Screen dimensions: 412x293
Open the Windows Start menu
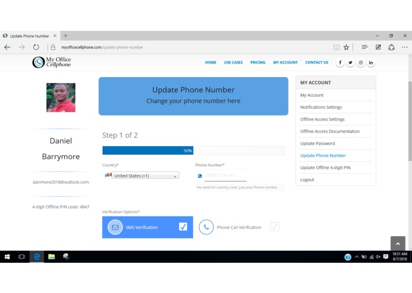pos(7,257)
